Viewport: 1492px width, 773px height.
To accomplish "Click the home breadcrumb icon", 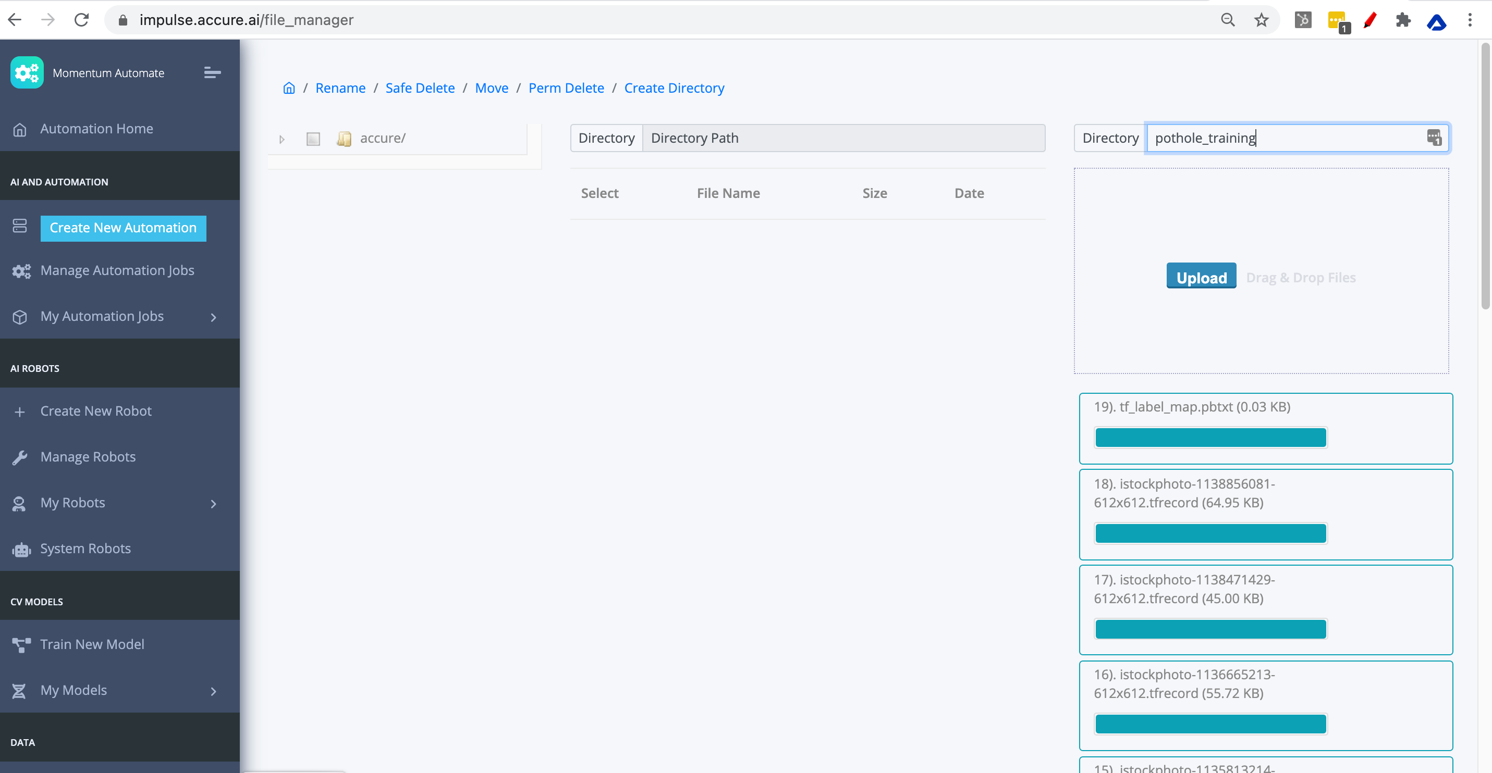I will click(288, 88).
